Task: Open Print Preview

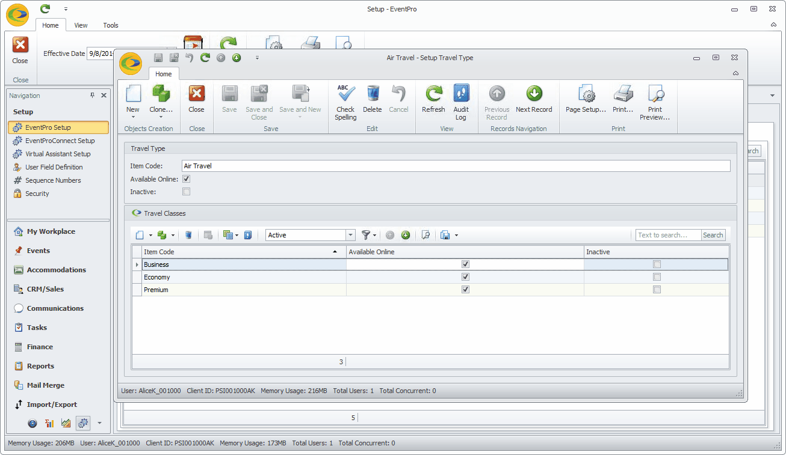Action: point(655,102)
